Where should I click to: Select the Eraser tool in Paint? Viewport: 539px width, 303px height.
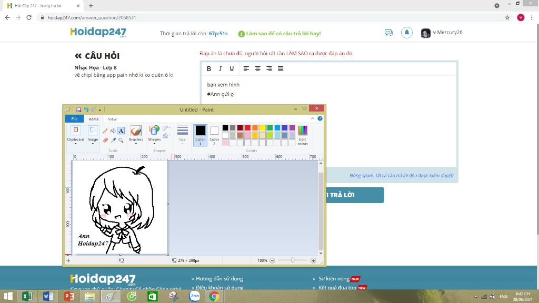coord(105,140)
